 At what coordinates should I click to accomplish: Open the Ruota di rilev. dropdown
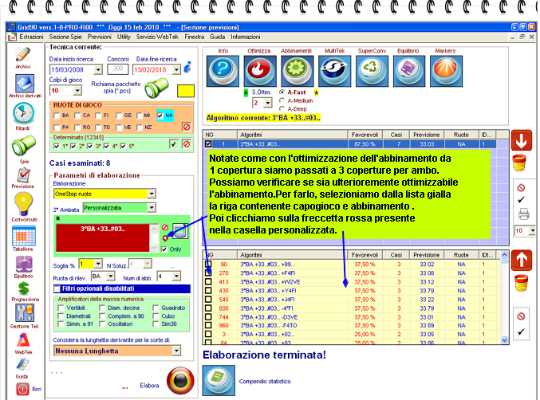click(111, 276)
